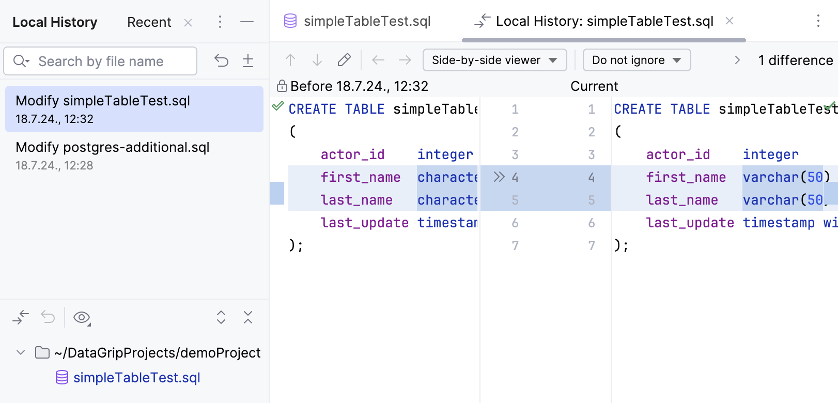838x403 pixels.
Task: Close the Local History: simpleTableTest.sql tab
Action: (730, 21)
